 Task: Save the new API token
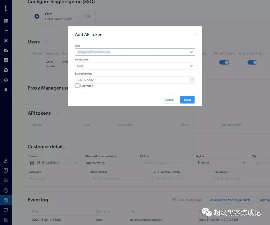[187, 99]
